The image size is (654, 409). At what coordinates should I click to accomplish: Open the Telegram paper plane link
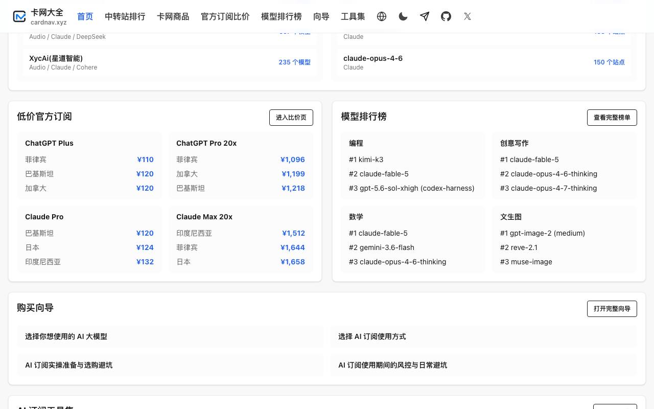point(425,16)
